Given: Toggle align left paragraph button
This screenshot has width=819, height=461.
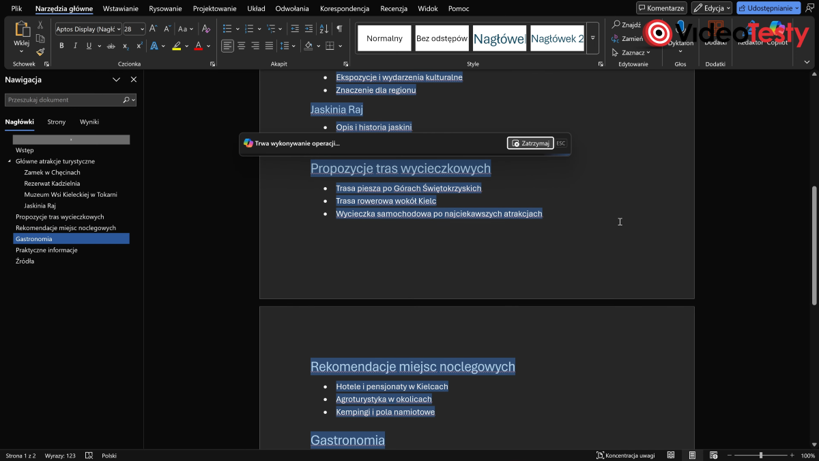Looking at the screenshot, I should click(227, 46).
